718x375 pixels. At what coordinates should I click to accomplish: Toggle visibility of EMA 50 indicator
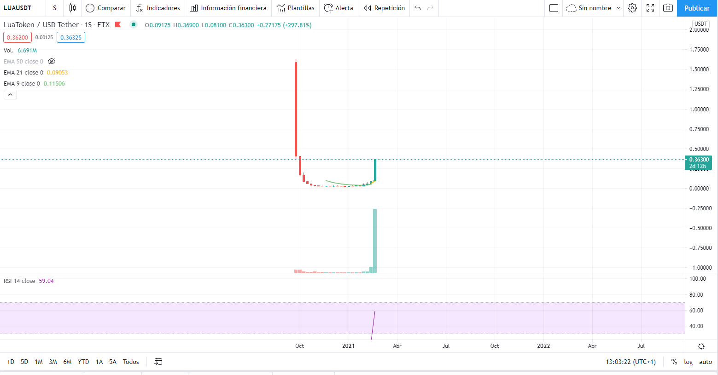tap(52, 61)
